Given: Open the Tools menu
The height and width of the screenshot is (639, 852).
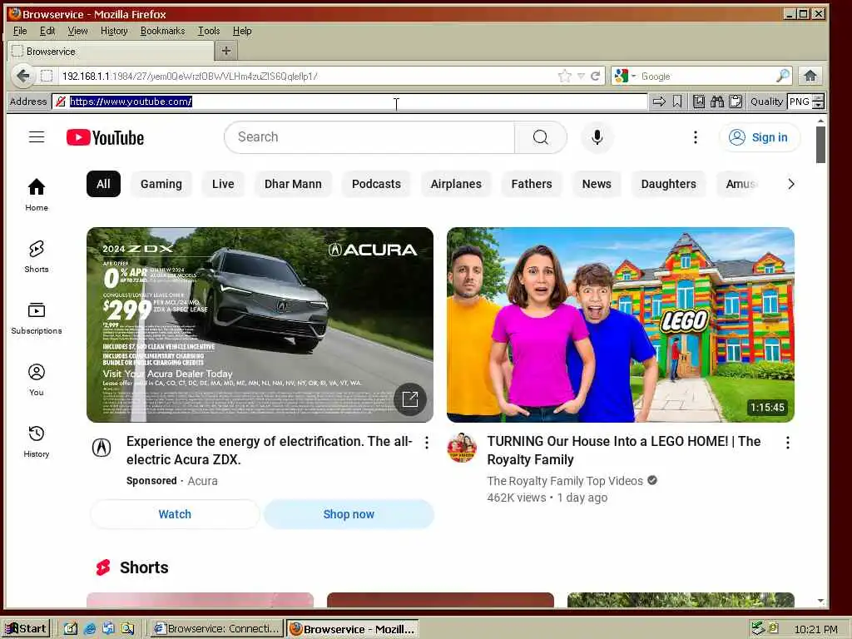Looking at the screenshot, I should [209, 31].
